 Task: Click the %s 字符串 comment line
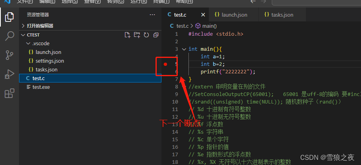(x=205, y=132)
